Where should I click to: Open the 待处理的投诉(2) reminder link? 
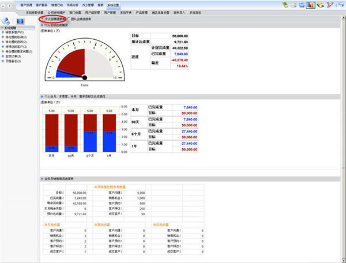tap(16, 42)
